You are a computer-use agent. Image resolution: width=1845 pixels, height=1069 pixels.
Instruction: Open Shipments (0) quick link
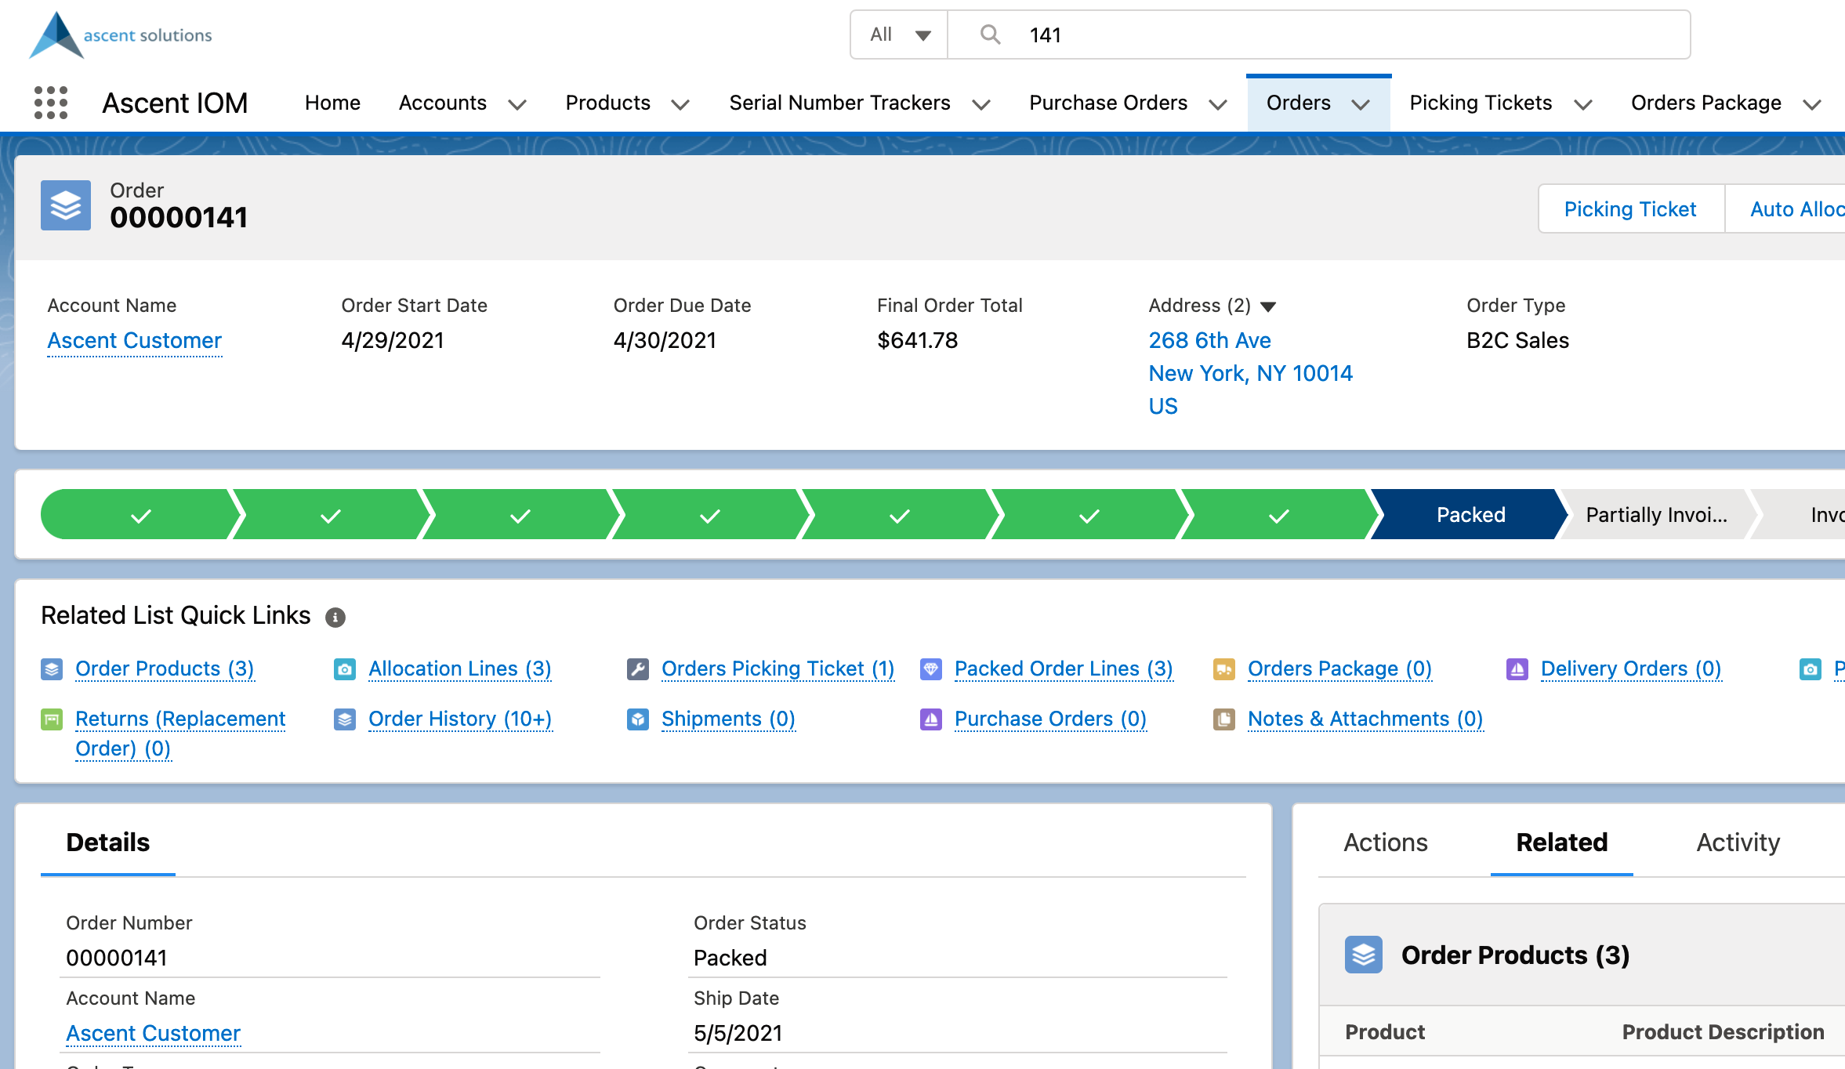(728, 719)
